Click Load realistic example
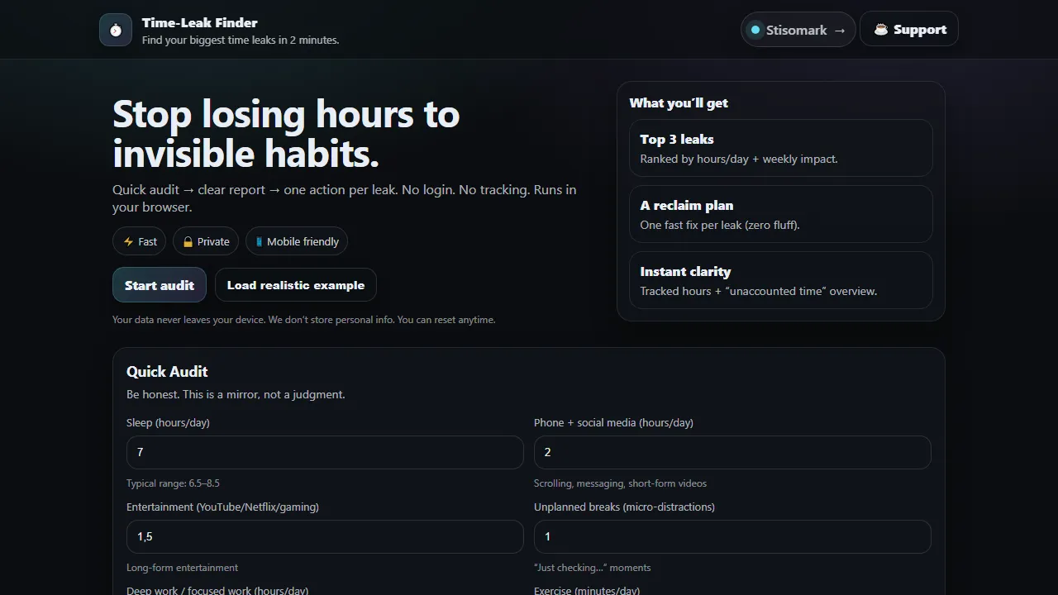The width and height of the screenshot is (1058, 595). [x=295, y=284]
